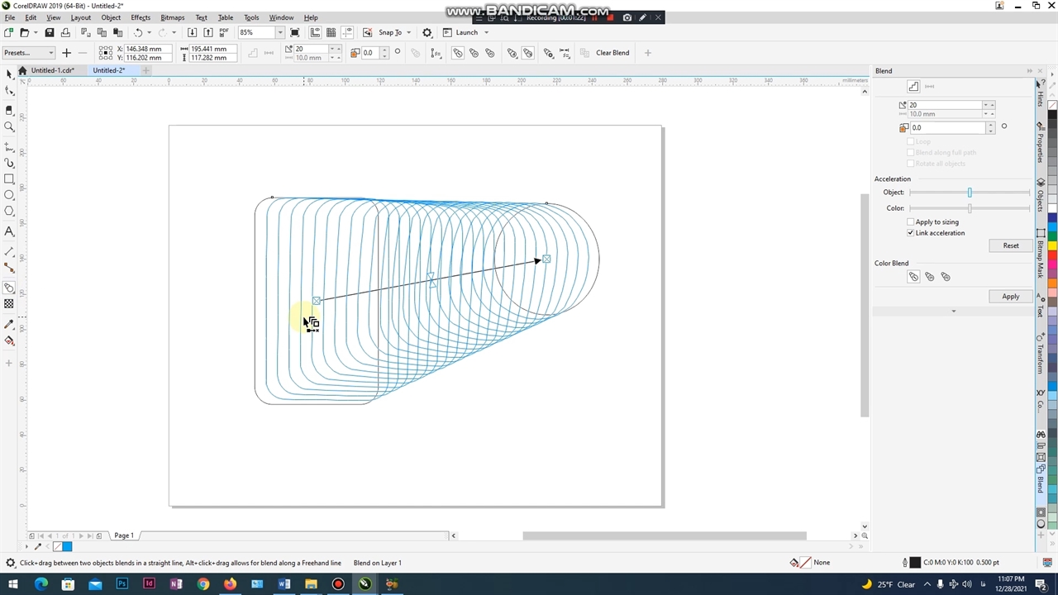Image resolution: width=1058 pixels, height=595 pixels.
Task: Pick the Eyedropper tool
Action: pyautogui.click(x=9, y=324)
